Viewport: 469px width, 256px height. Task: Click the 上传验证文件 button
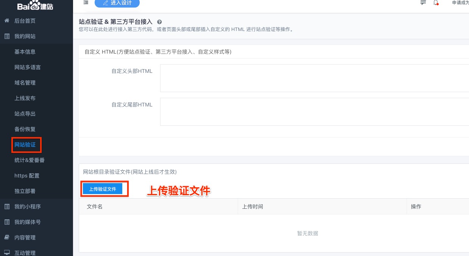tap(103, 189)
